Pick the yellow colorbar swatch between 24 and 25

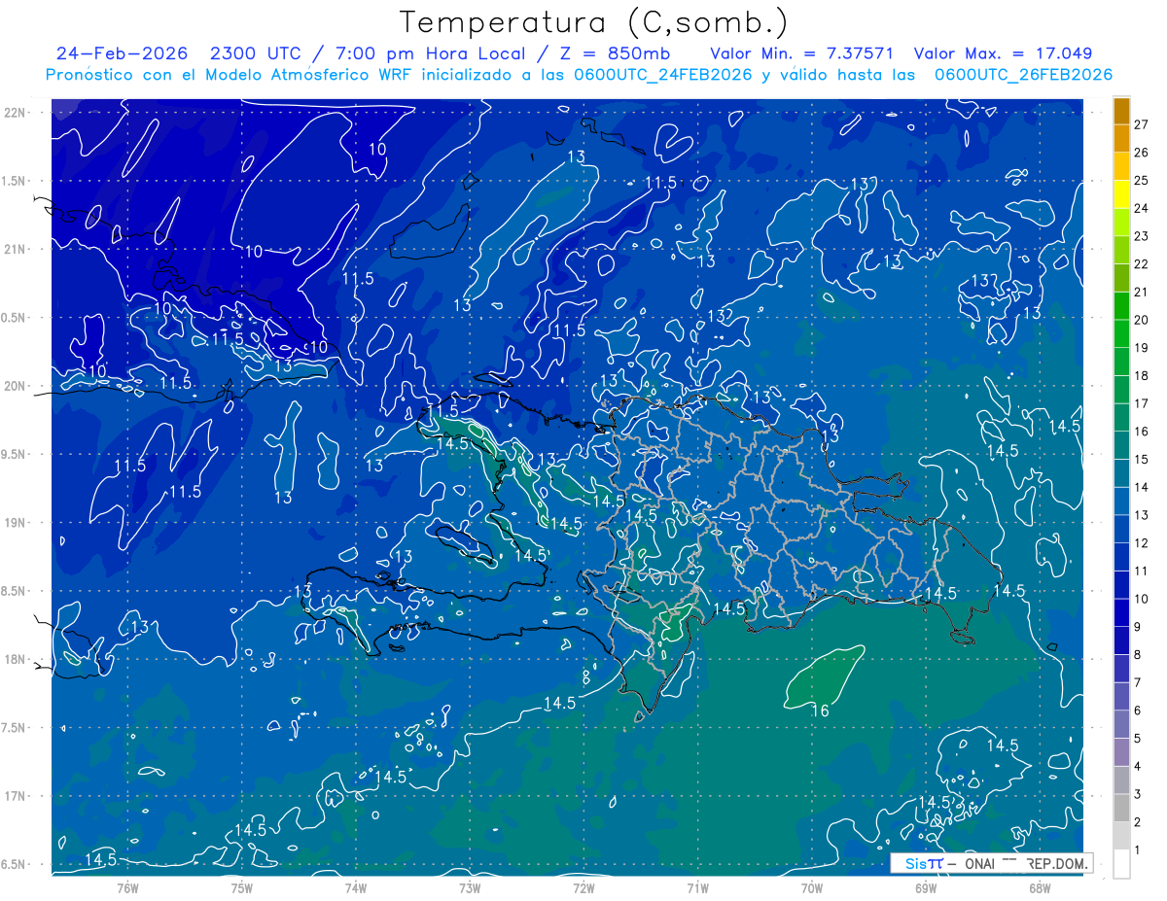coord(1121,194)
